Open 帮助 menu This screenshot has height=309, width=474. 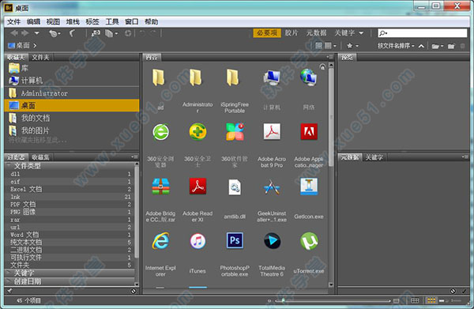pyautogui.click(x=151, y=22)
